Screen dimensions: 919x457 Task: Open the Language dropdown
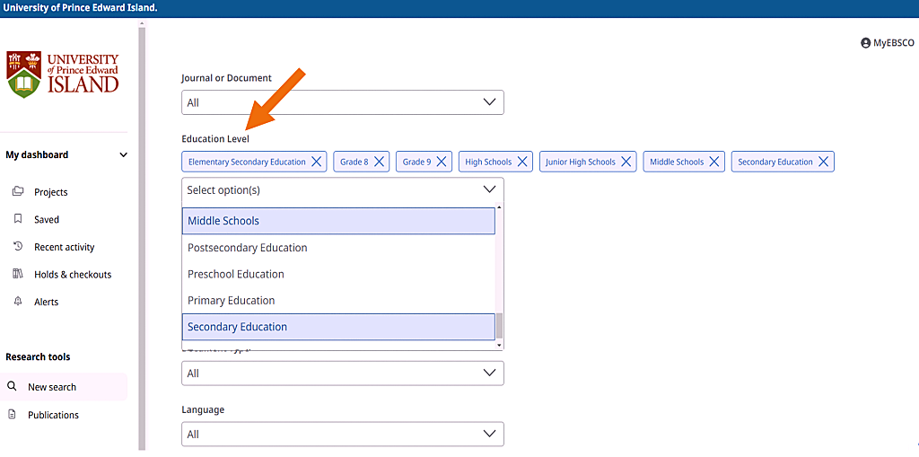pos(342,435)
